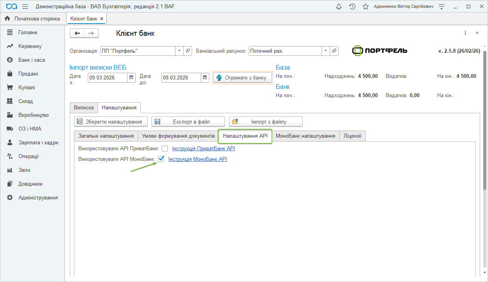Click the favorites star icon
Viewport: 488px width, 282px height.
(366, 7)
